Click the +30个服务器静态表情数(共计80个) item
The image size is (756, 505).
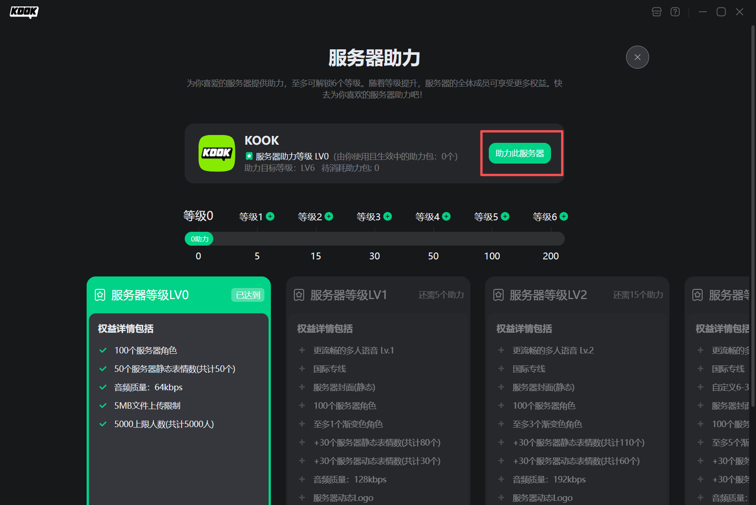[377, 442]
